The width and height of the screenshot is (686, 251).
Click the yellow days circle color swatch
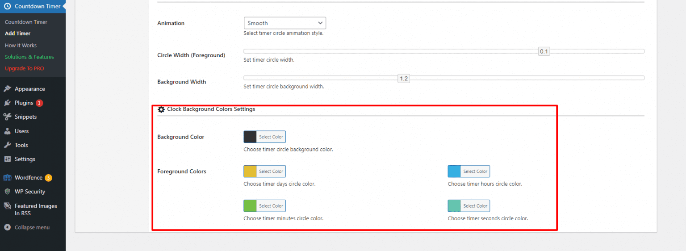tap(250, 172)
